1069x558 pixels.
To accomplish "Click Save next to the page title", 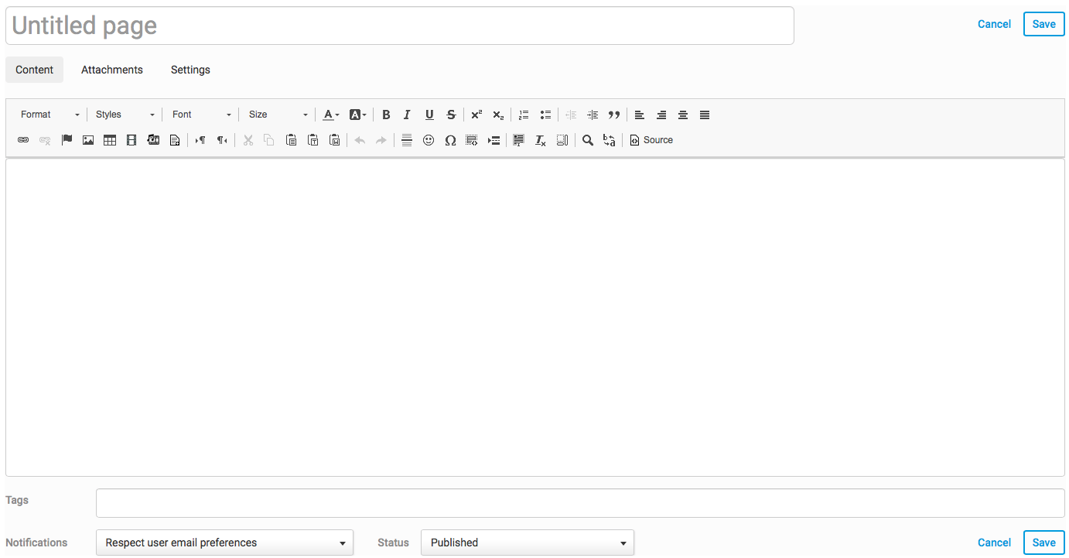I will point(1043,24).
